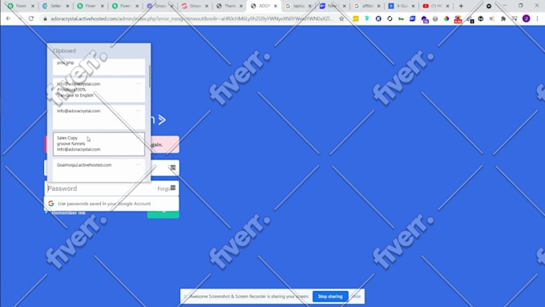Hide the screen sharing notification bar
545x307 pixels.
[x=357, y=297]
